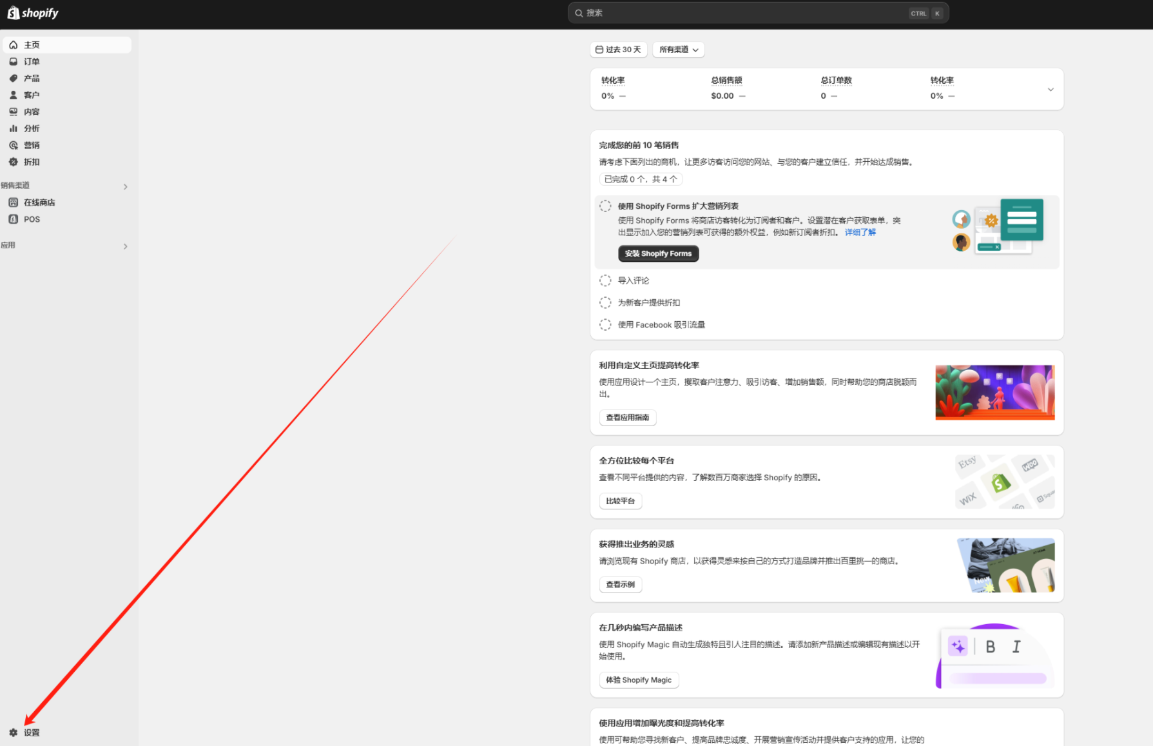This screenshot has height=746, width=1153.
Task: Click the analytics bar chart icon beside 分析
Action: pos(13,128)
